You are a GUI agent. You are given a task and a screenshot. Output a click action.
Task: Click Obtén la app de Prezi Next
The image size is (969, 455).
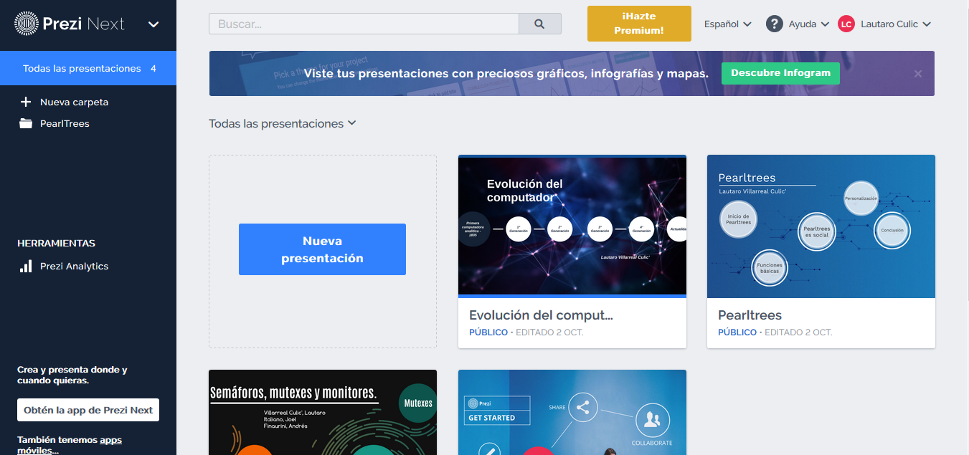[88, 410]
